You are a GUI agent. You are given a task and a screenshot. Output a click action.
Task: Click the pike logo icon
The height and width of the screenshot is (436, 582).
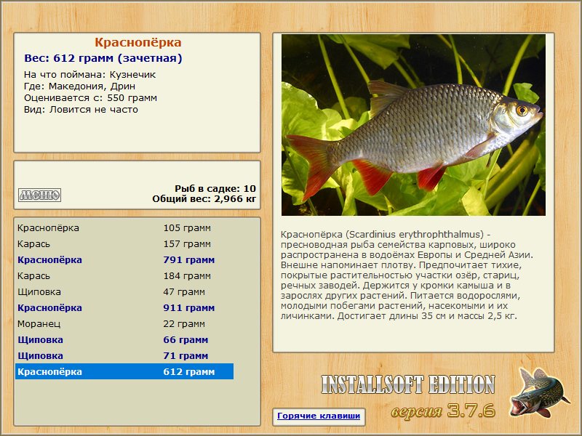(x=539, y=393)
